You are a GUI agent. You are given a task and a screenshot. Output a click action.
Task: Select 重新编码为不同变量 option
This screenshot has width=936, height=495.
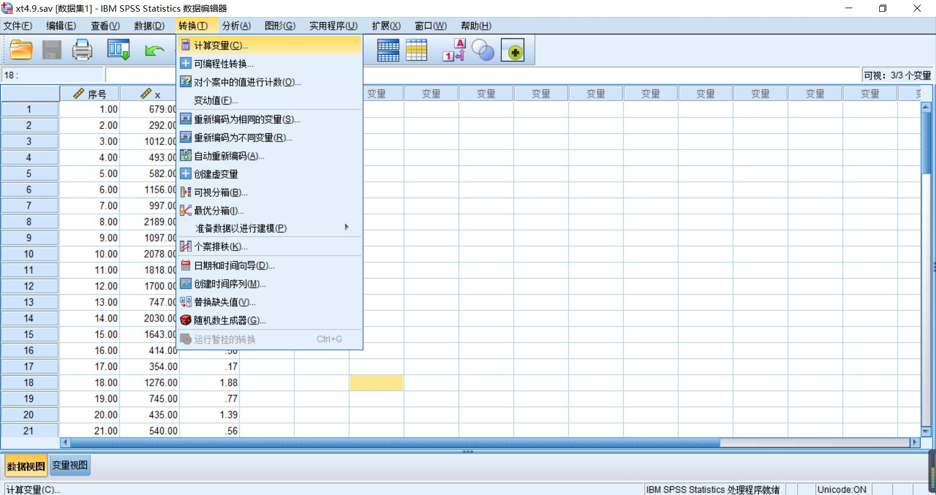tap(269, 137)
